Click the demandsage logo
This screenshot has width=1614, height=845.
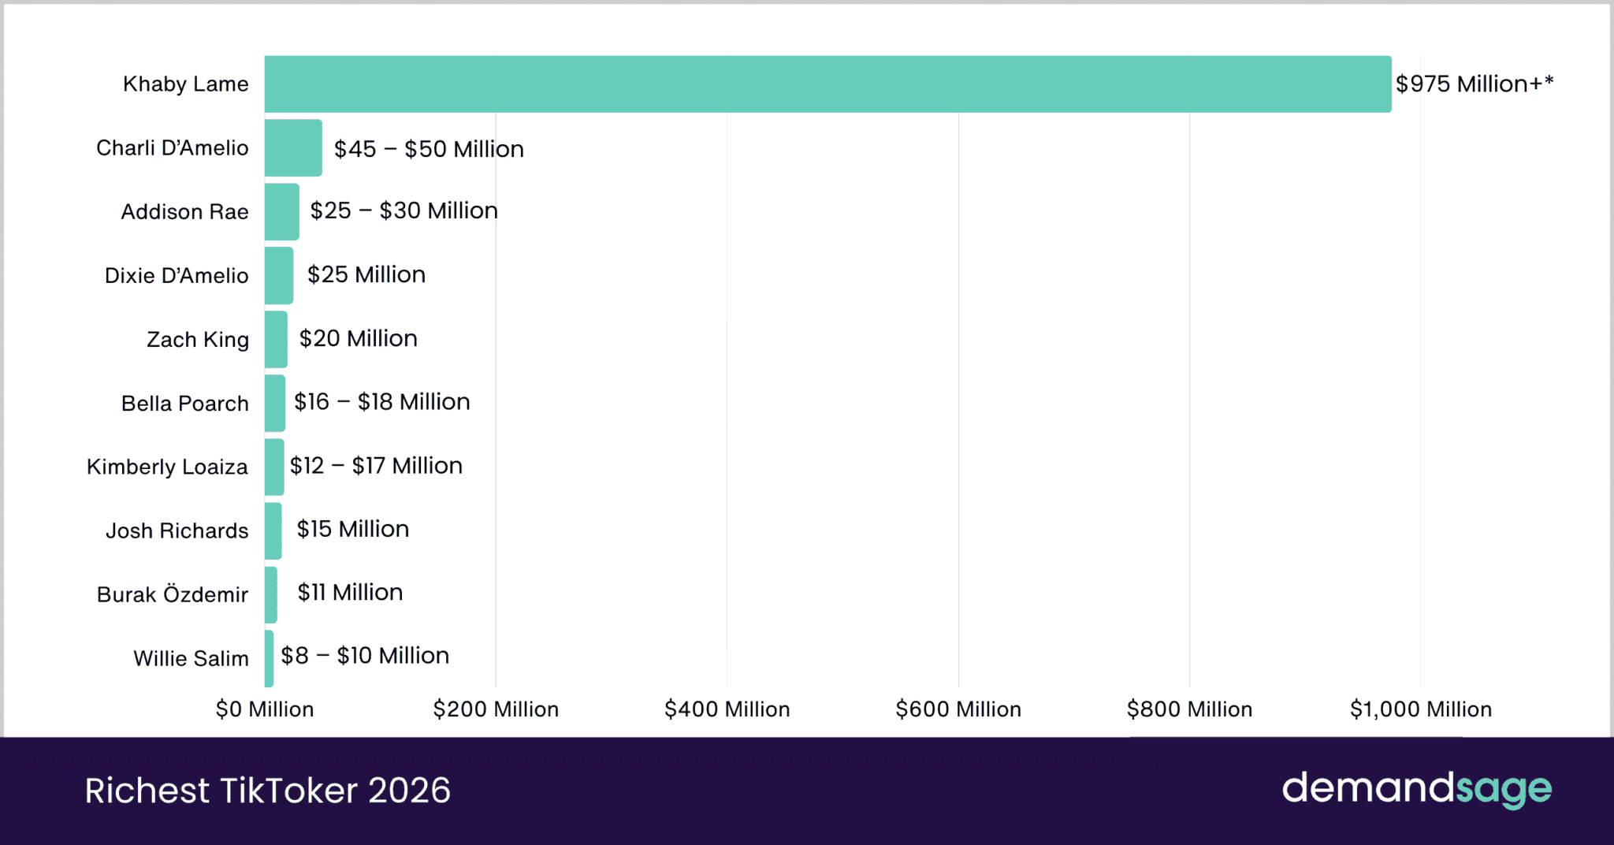[x=1417, y=789]
